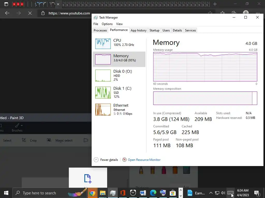Open the Earn... document in taskbar
The height and width of the screenshot is (198, 265).
point(196,193)
